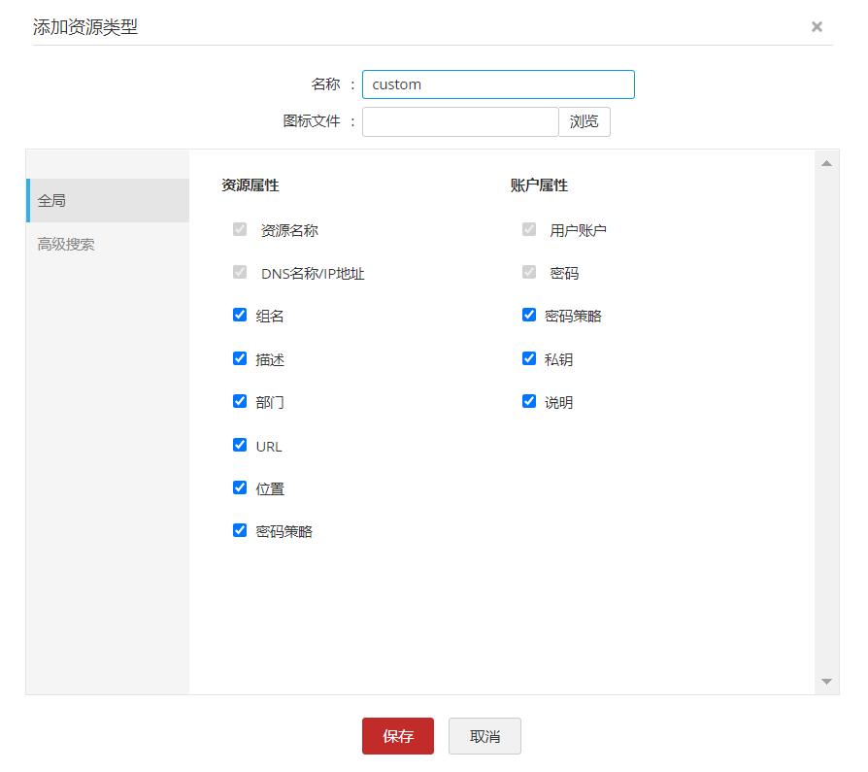Toggle the 位置 checkbox
This screenshot has height=772, width=868.
[x=240, y=487]
